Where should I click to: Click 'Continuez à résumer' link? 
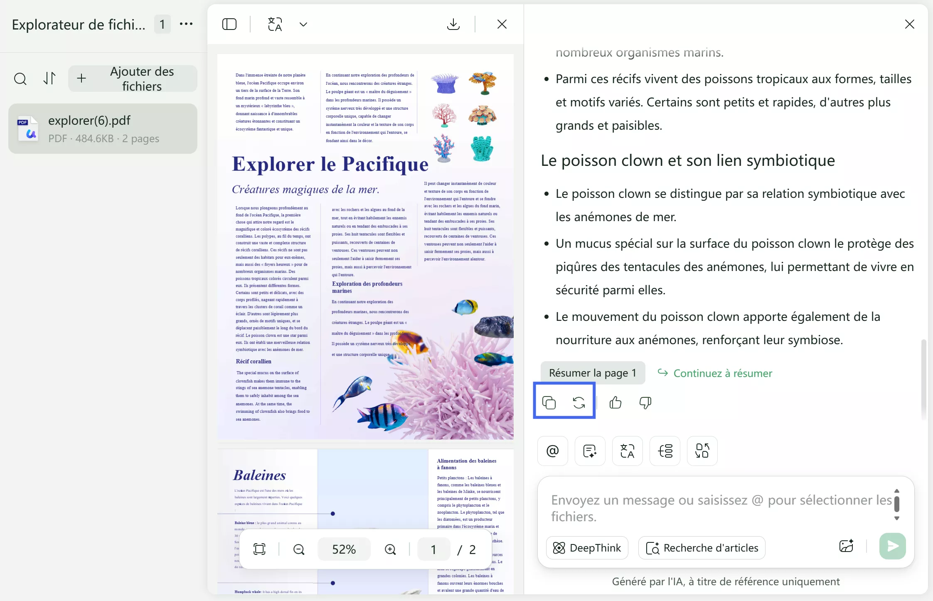[x=722, y=373]
